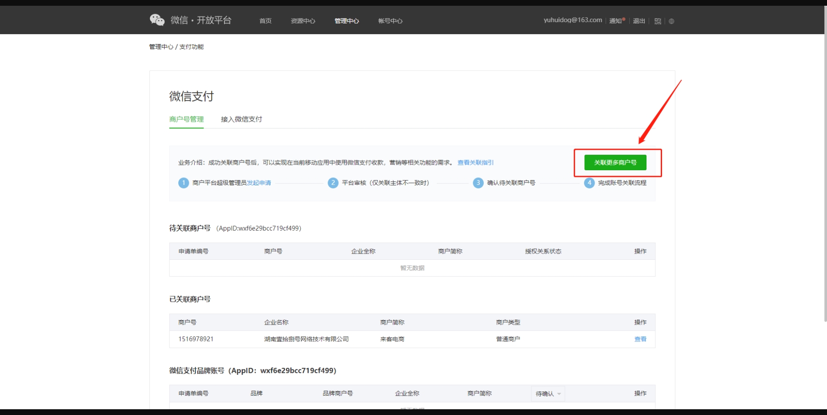
Task: Open 通知 notifications with red dot
Action: tap(616, 21)
